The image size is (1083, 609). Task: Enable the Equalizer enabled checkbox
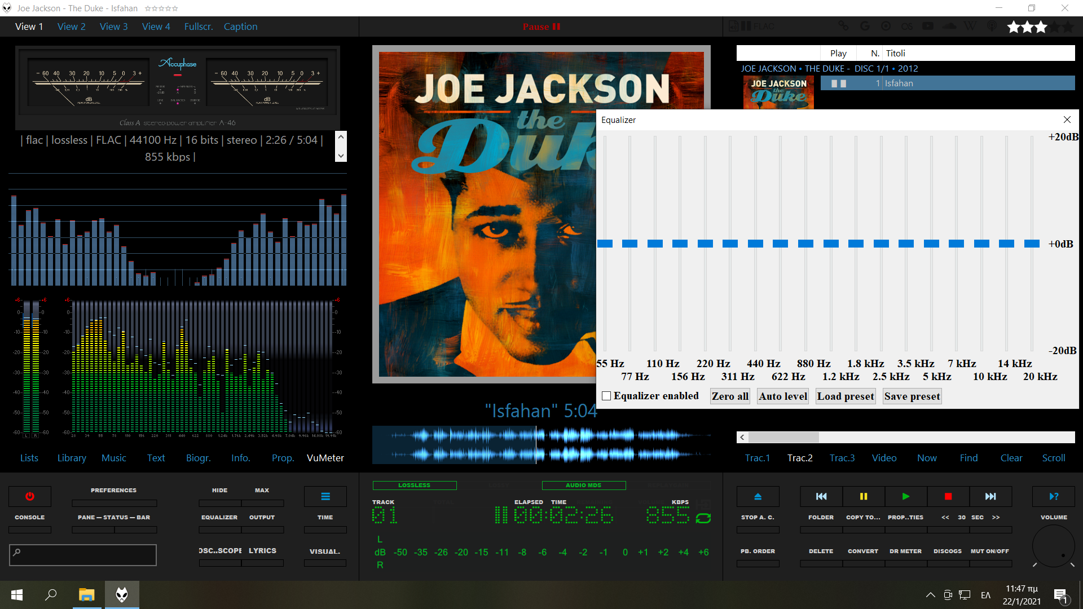[606, 396]
